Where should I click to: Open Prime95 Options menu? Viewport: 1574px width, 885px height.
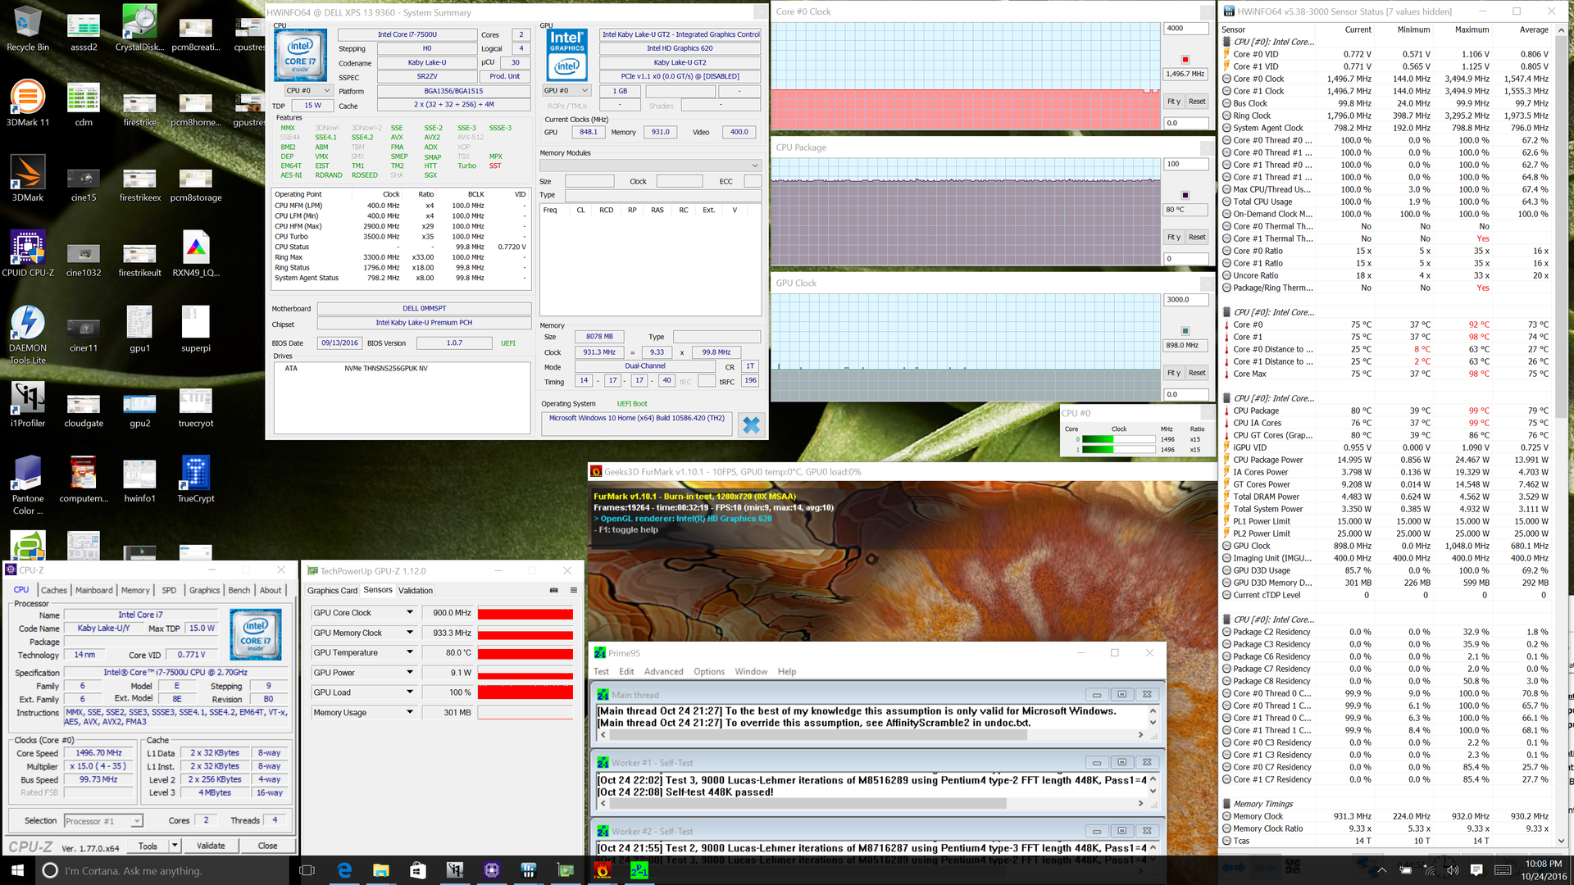click(x=709, y=671)
